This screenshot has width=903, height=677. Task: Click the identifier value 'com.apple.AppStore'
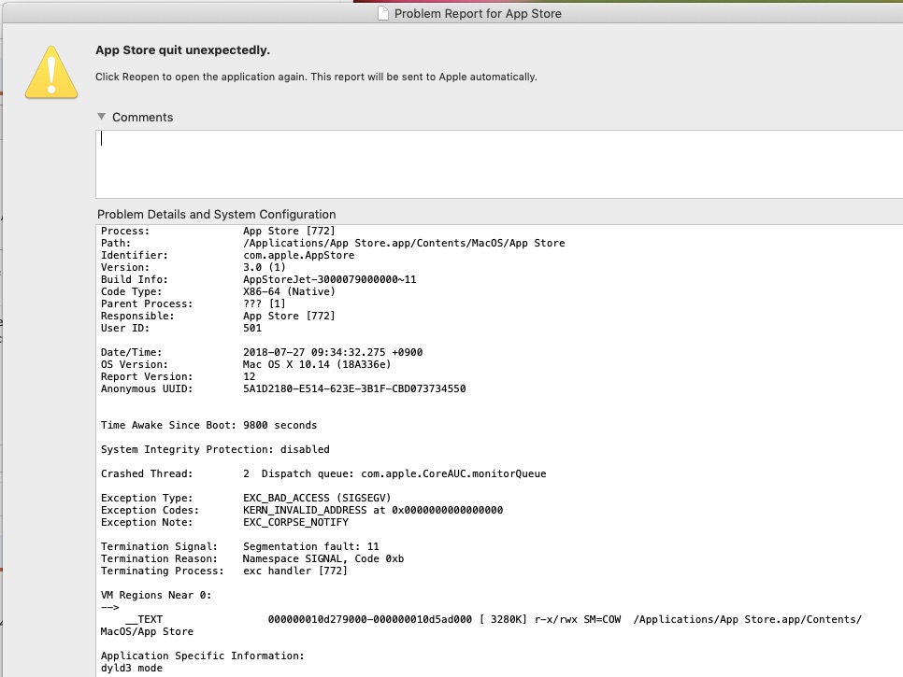(298, 255)
